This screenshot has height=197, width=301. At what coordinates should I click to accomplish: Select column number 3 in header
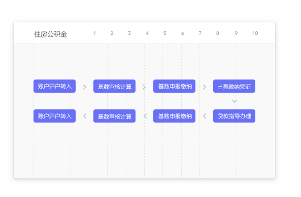coord(129,33)
